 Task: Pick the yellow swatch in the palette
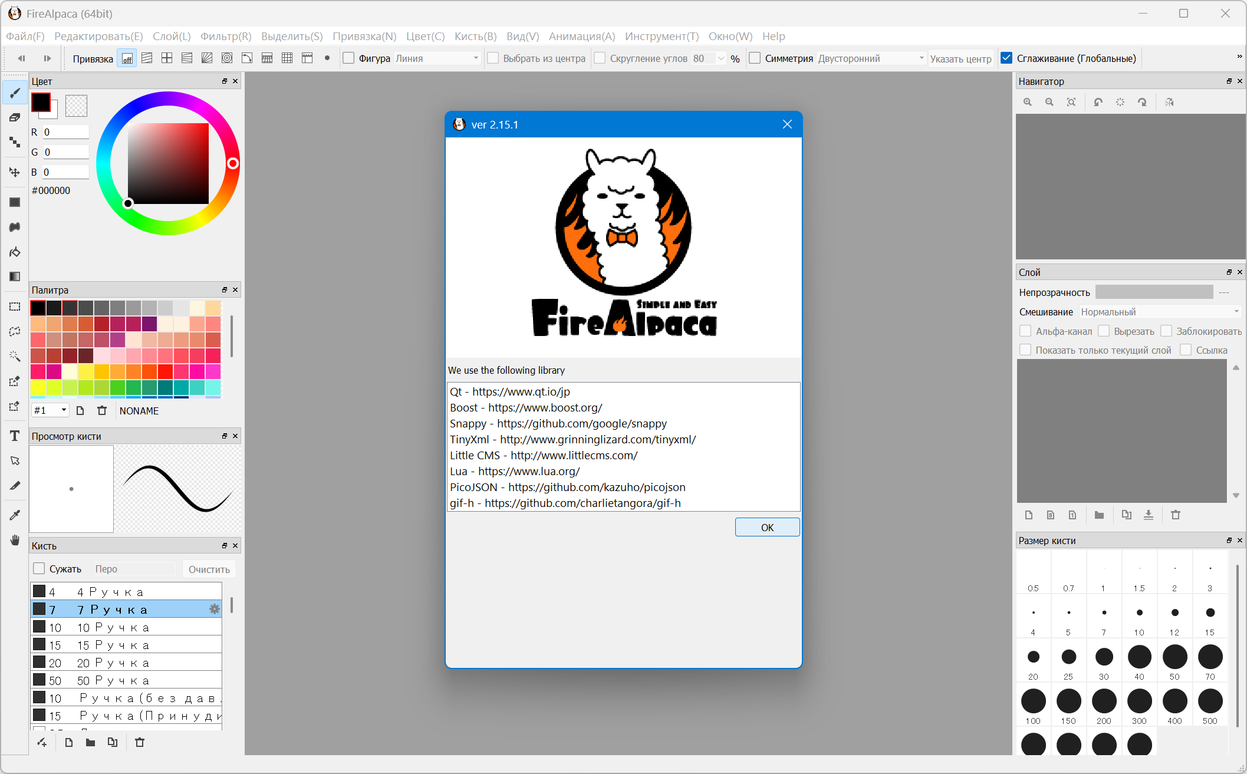38,387
